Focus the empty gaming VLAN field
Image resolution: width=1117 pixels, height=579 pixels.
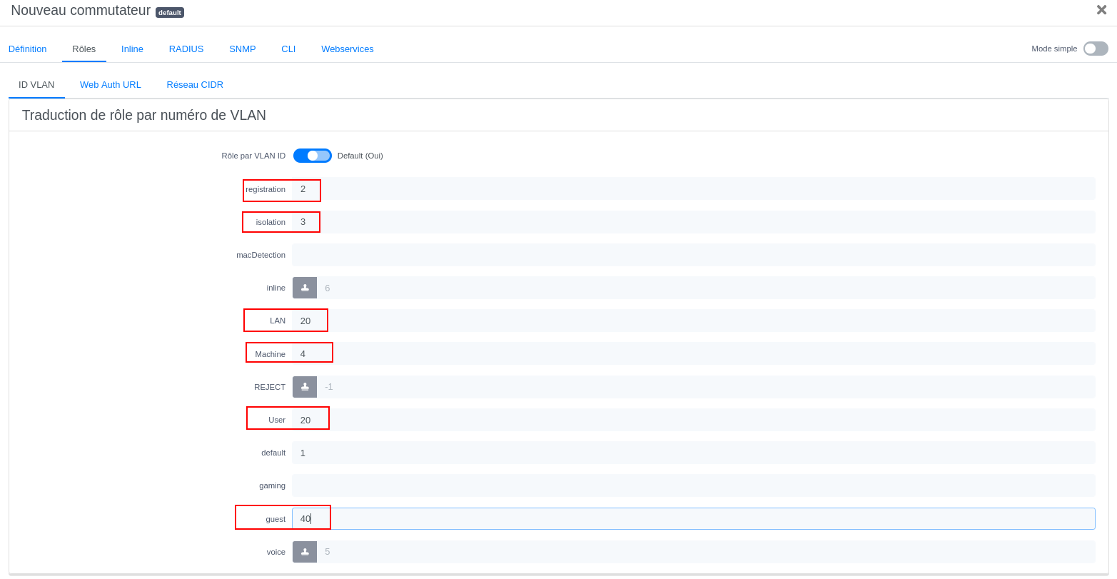click(694, 485)
